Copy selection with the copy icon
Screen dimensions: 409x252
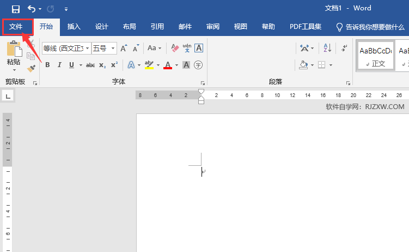coord(31,56)
